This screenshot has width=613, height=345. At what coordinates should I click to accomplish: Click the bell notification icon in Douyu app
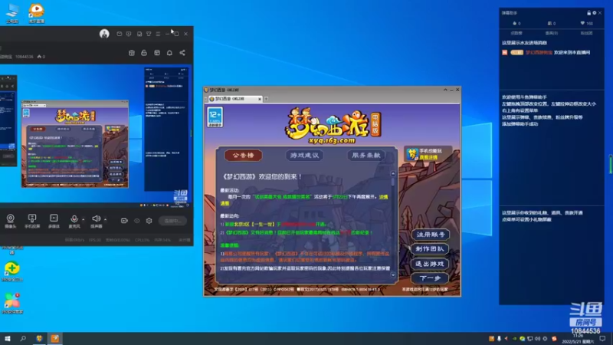point(169,53)
